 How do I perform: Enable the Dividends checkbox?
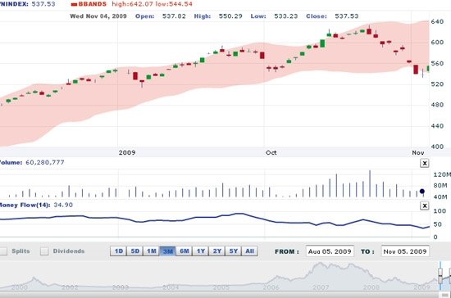click(44, 251)
